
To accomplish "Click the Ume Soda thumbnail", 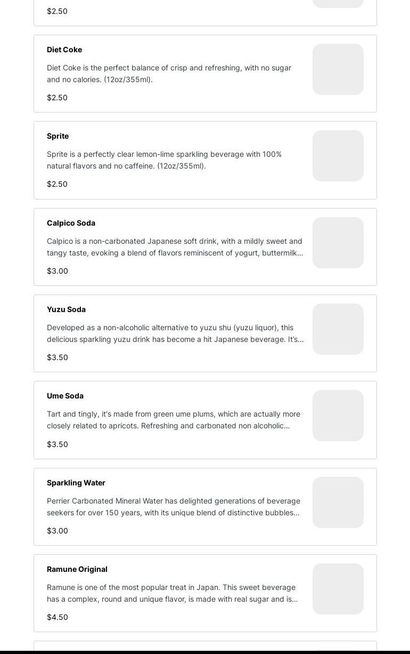I will pyautogui.click(x=338, y=416).
